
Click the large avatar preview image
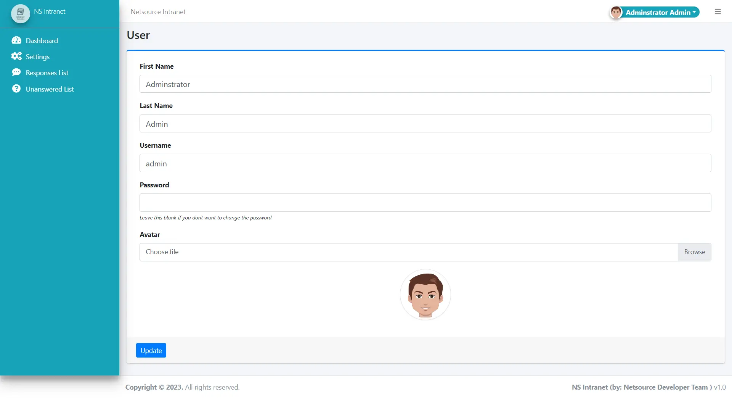[x=425, y=295]
